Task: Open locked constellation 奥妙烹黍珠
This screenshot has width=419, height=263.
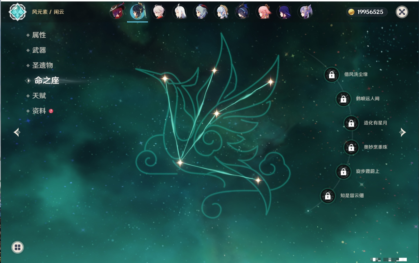Action: 351,147
